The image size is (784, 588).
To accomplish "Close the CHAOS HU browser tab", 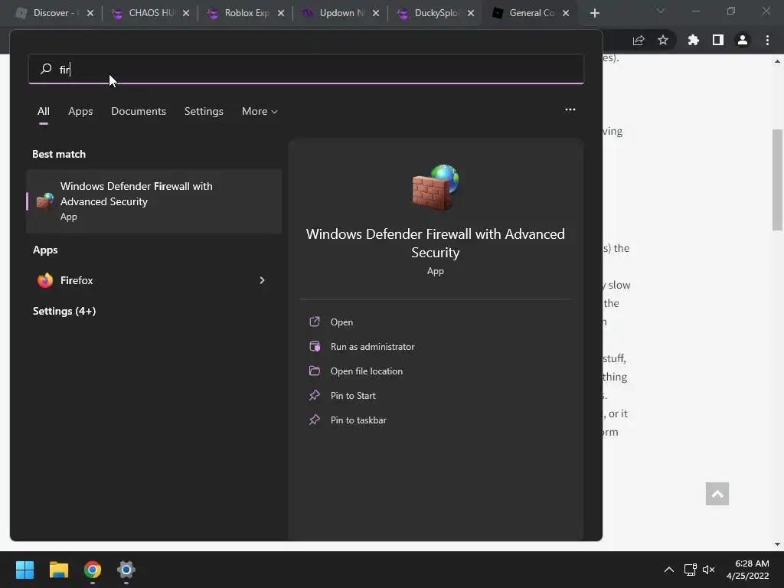I will point(186,13).
